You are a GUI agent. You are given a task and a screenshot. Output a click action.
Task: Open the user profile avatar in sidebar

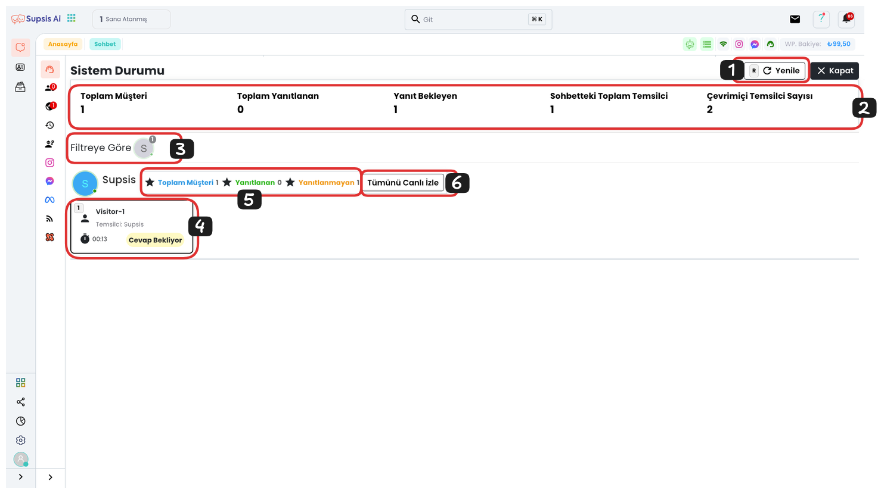(21, 459)
